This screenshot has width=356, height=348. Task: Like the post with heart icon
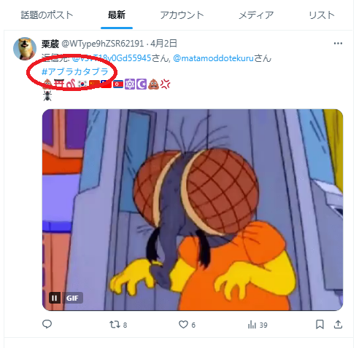coord(183,325)
